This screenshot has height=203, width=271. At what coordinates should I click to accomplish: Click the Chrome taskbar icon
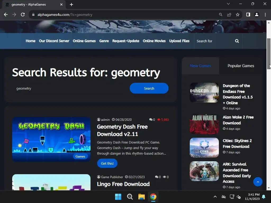coord(153,197)
